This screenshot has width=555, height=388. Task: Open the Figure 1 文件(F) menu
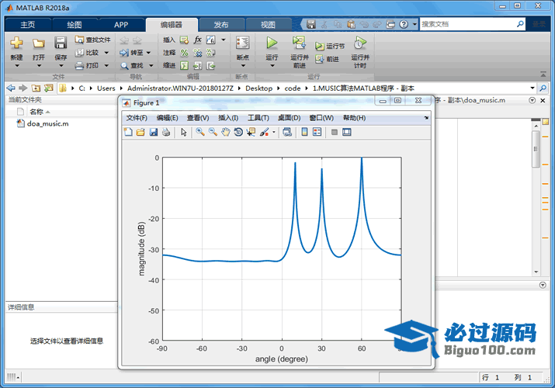[137, 118]
